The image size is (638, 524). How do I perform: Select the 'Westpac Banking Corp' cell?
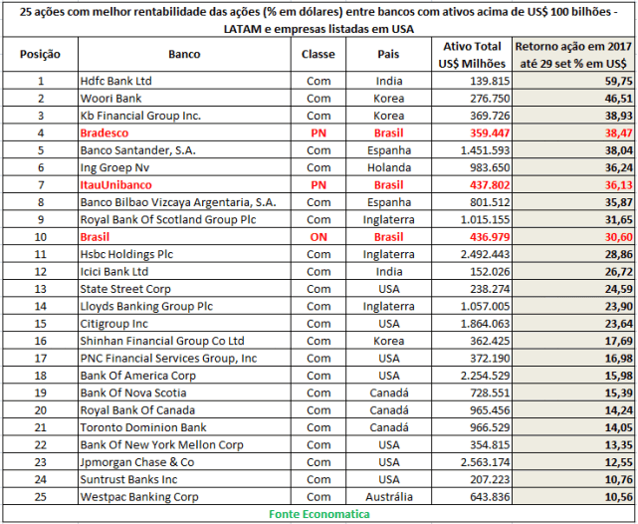tap(184, 497)
